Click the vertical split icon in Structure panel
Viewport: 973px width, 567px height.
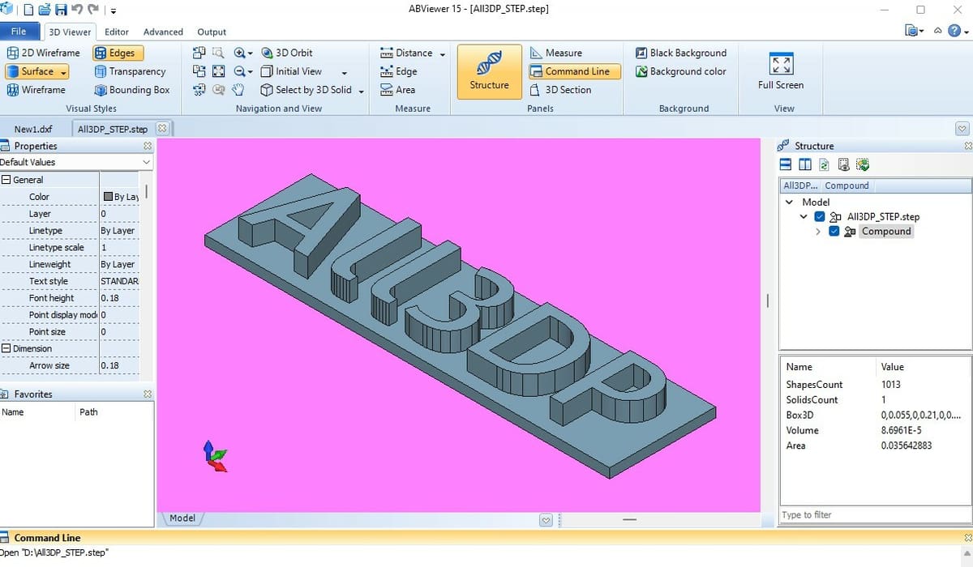[804, 164]
